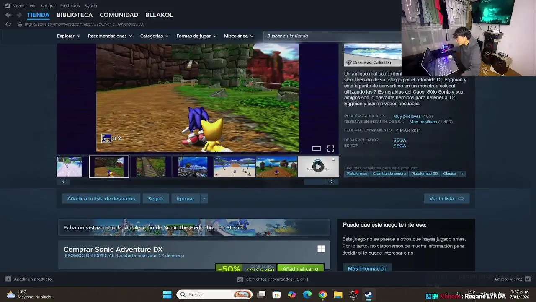The height and width of the screenshot is (302, 536).
Task: Open the downloads icon in bottom bar
Action: (240, 279)
